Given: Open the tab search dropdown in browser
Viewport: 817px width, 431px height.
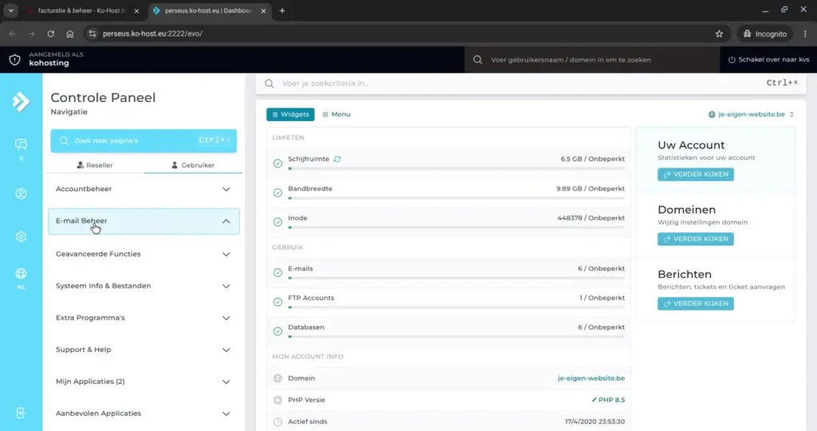Looking at the screenshot, I should pyautogui.click(x=11, y=10).
